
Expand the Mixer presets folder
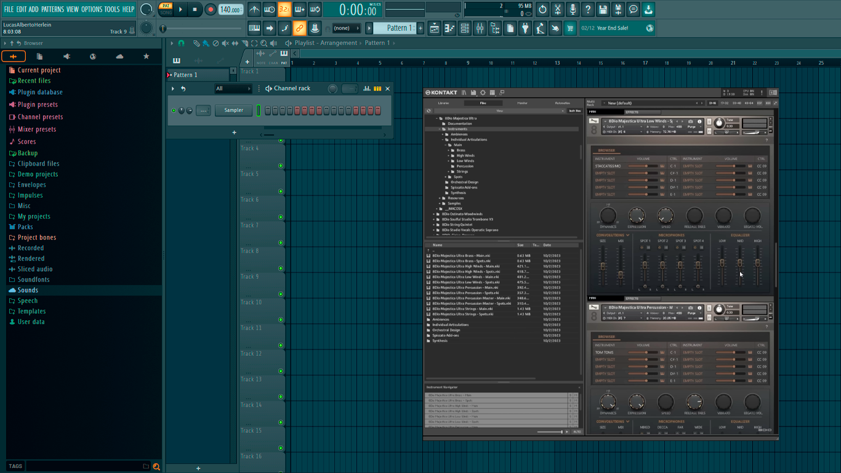point(37,129)
